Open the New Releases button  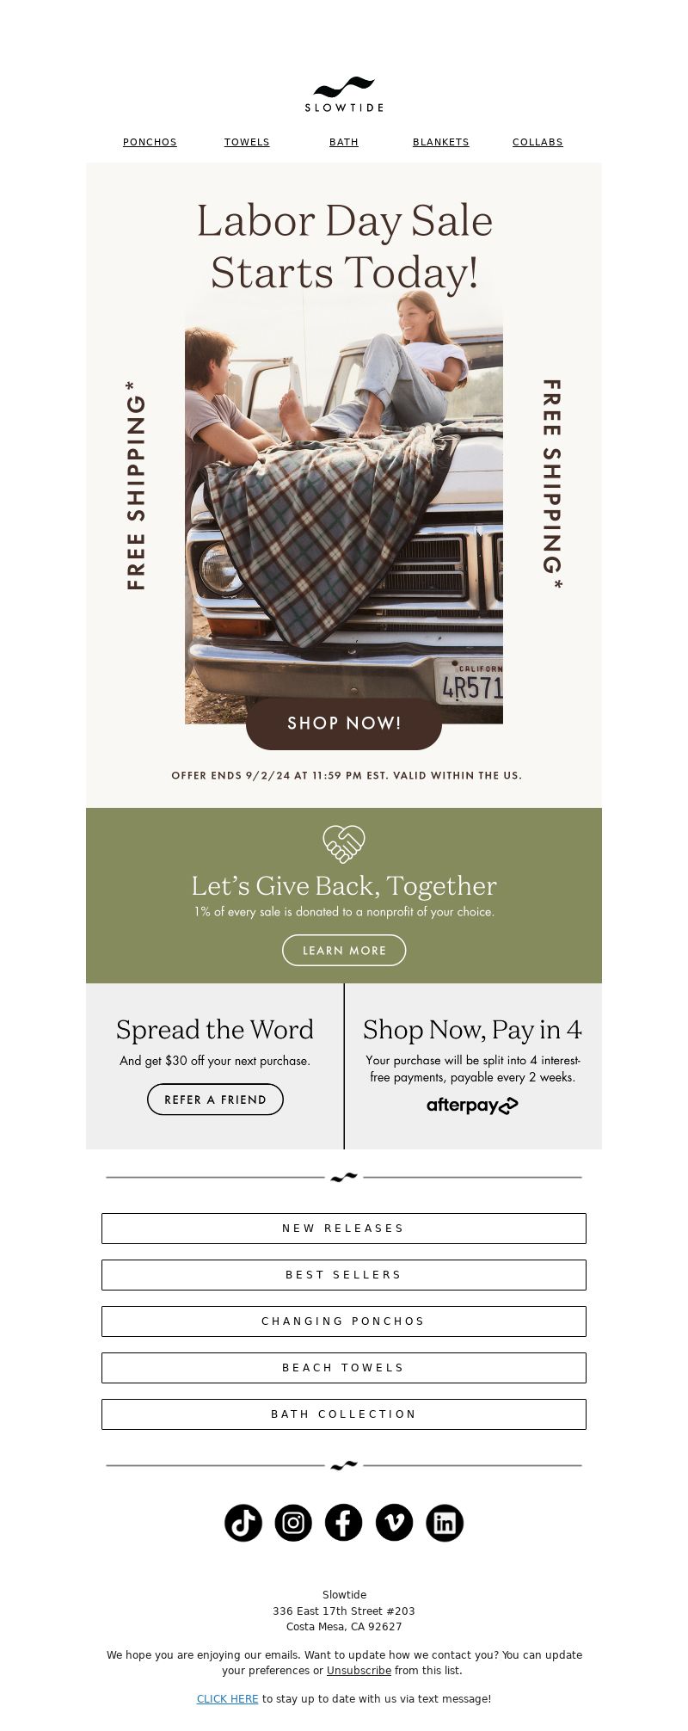pos(344,1229)
